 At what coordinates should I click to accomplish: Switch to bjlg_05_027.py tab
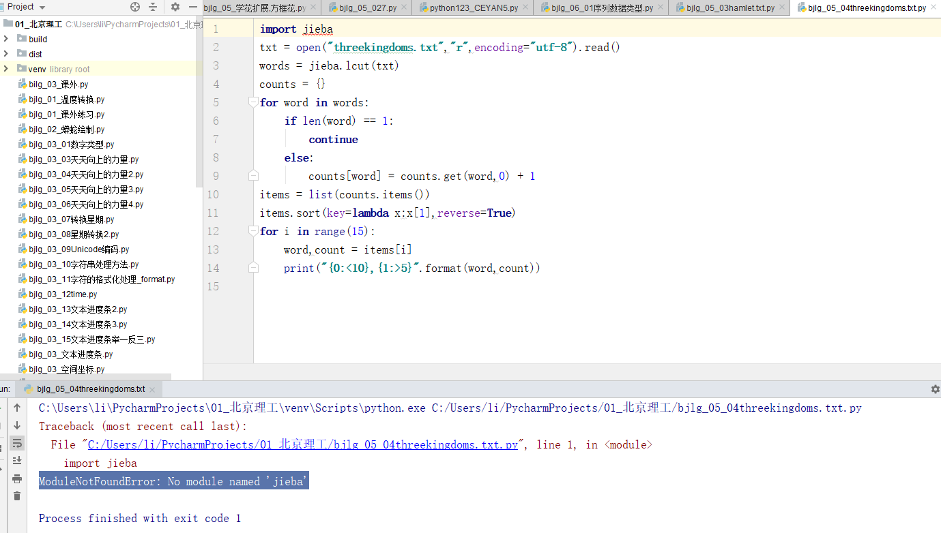tap(367, 8)
